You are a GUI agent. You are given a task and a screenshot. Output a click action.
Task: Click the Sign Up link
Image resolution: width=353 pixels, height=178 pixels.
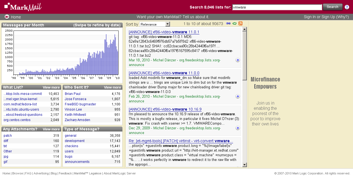click(328, 17)
